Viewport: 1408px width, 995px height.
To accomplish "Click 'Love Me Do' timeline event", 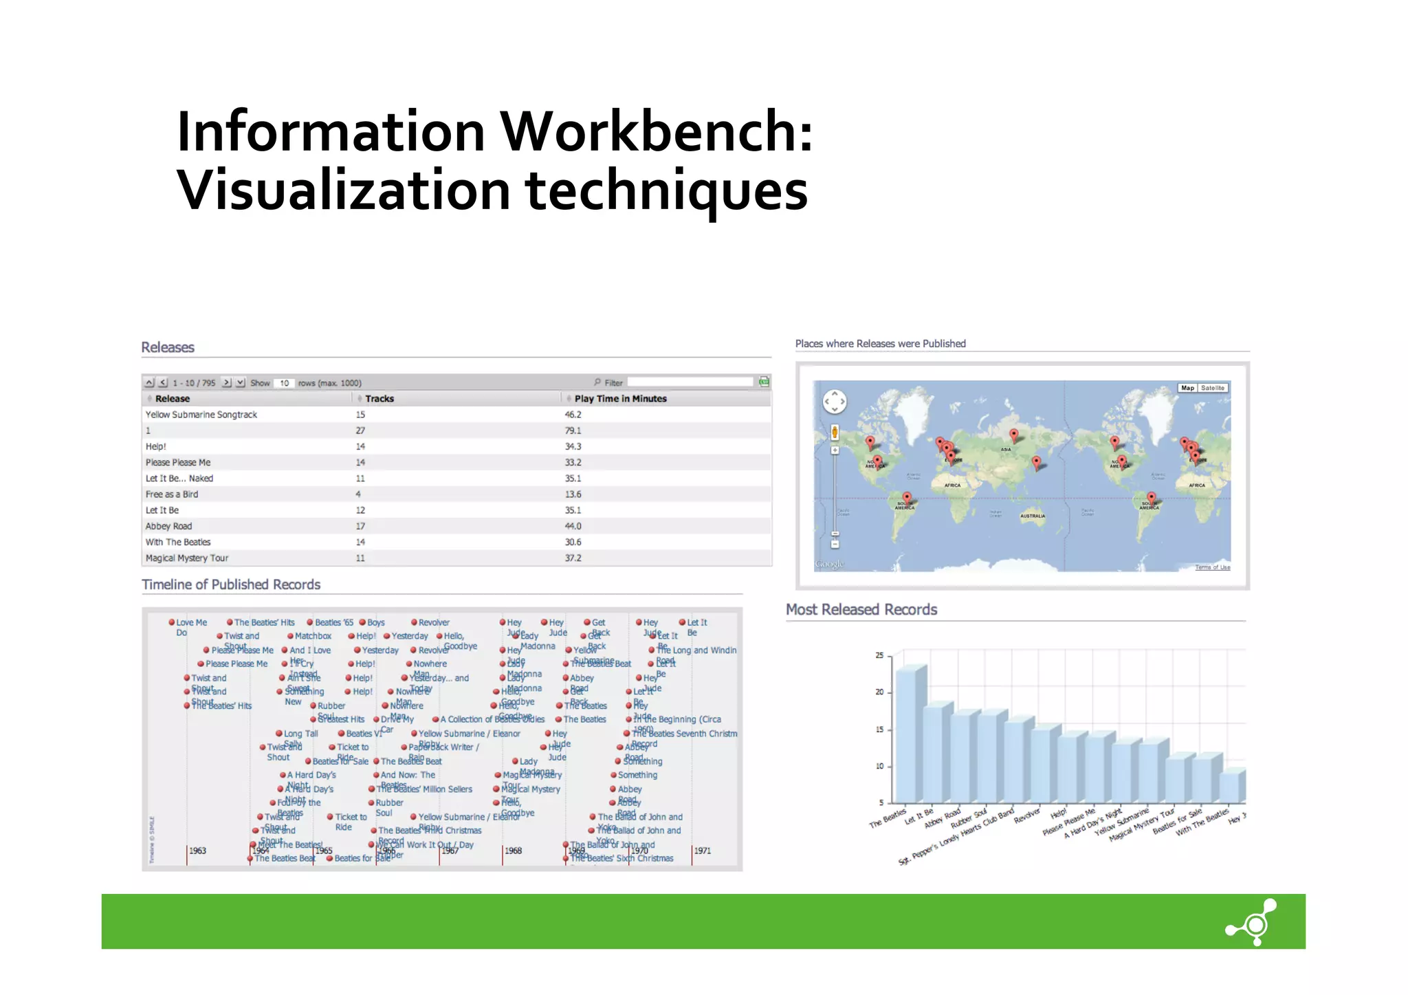I will (188, 627).
